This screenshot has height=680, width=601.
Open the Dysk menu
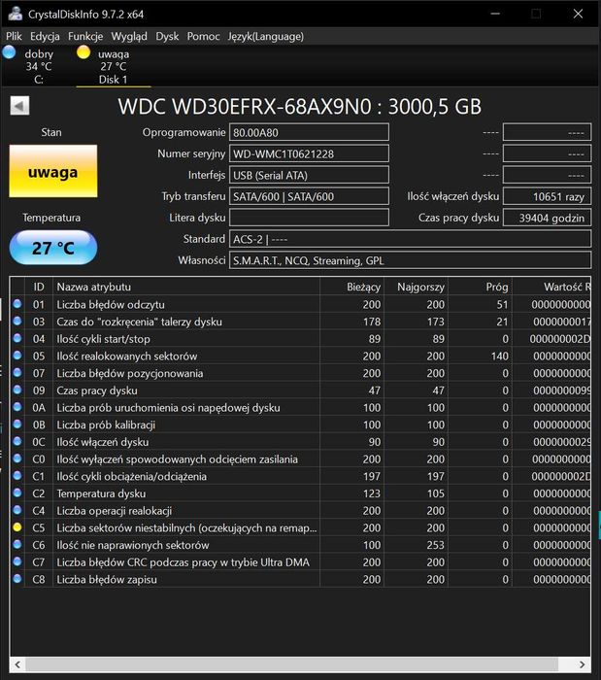tap(167, 37)
